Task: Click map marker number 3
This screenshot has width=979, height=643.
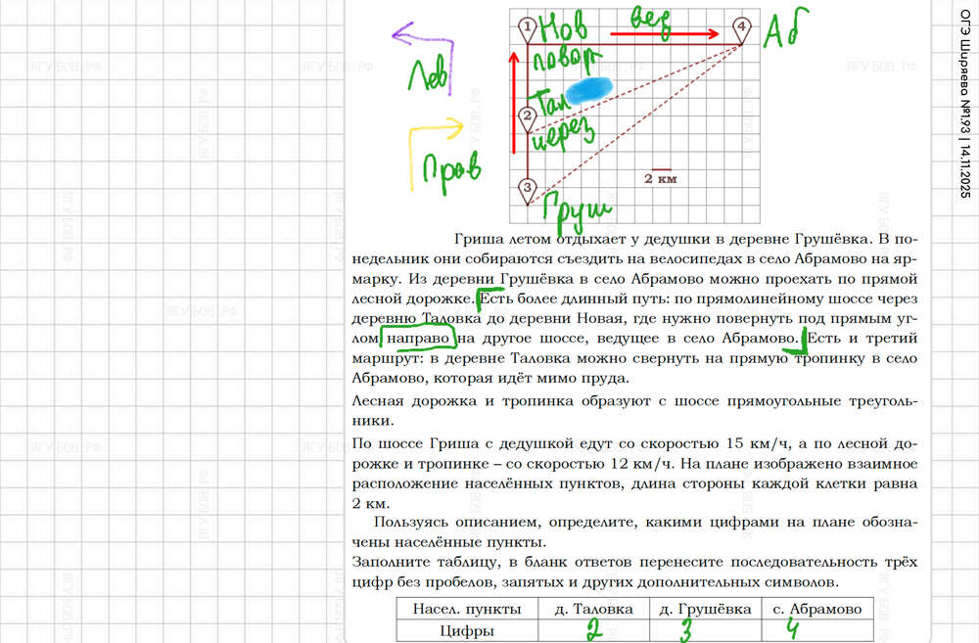Action: click(528, 186)
